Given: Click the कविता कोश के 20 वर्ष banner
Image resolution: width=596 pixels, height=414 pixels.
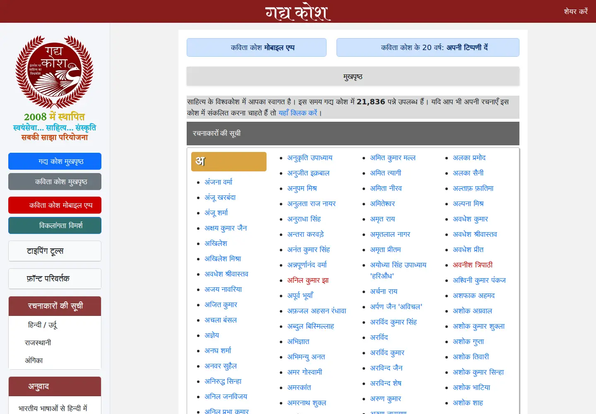Looking at the screenshot, I should [428, 47].
